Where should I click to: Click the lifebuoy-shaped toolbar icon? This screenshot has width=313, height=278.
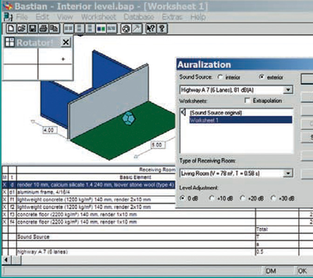click(125, 28)
